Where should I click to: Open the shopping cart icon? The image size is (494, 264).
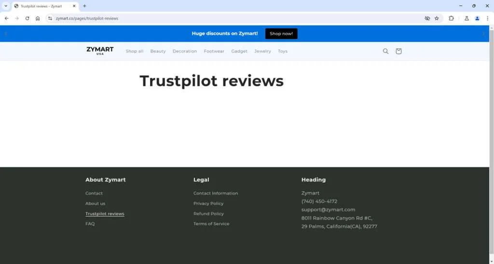[398, 51]
